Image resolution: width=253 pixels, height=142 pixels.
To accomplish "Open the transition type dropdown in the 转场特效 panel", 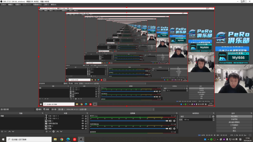I will pos(195,116).
